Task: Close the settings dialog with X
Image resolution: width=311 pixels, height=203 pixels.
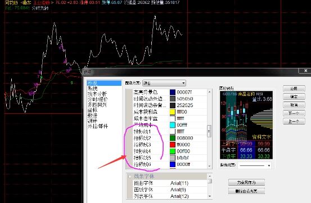Action: (x=305, y=71)
